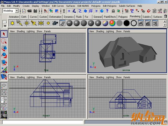Choose the Move tool in the toolbox

[4, 48]
